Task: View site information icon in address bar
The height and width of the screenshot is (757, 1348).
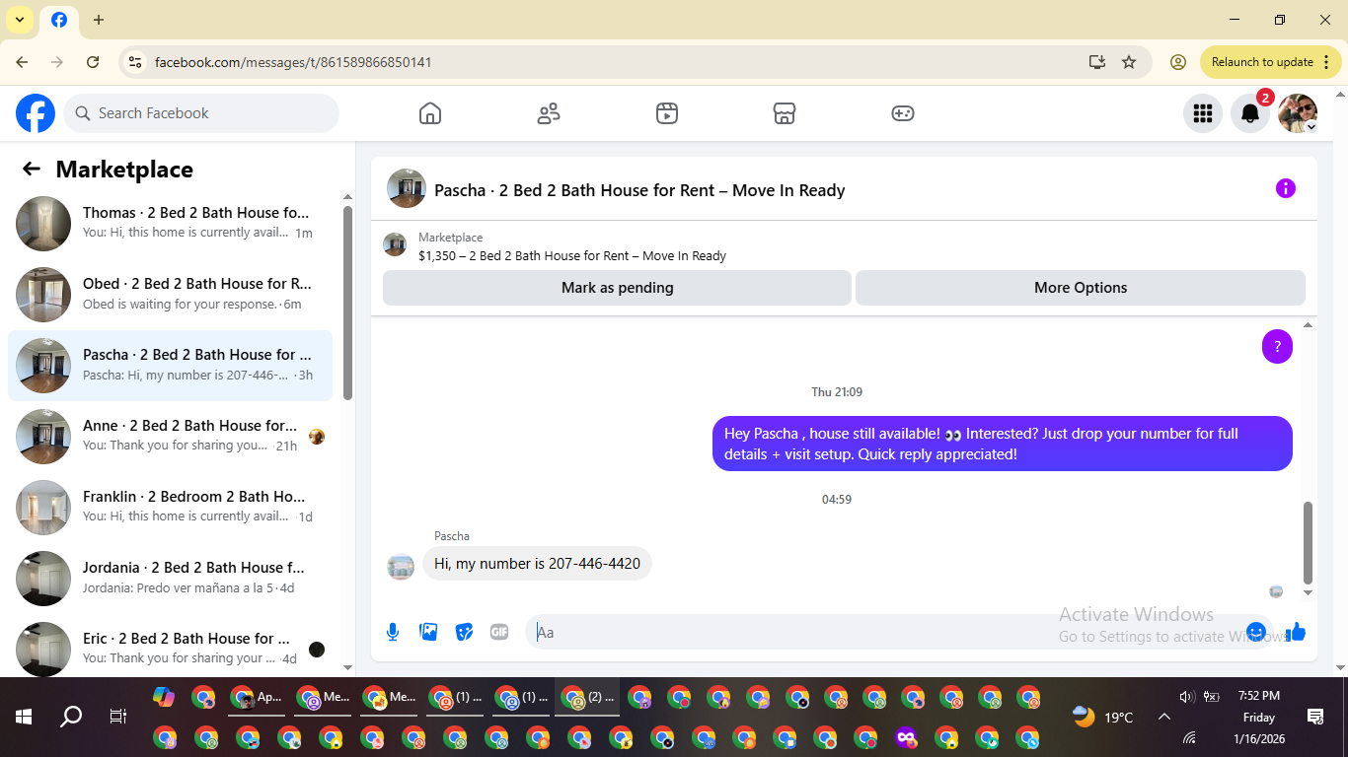Action: pos(135,62)
